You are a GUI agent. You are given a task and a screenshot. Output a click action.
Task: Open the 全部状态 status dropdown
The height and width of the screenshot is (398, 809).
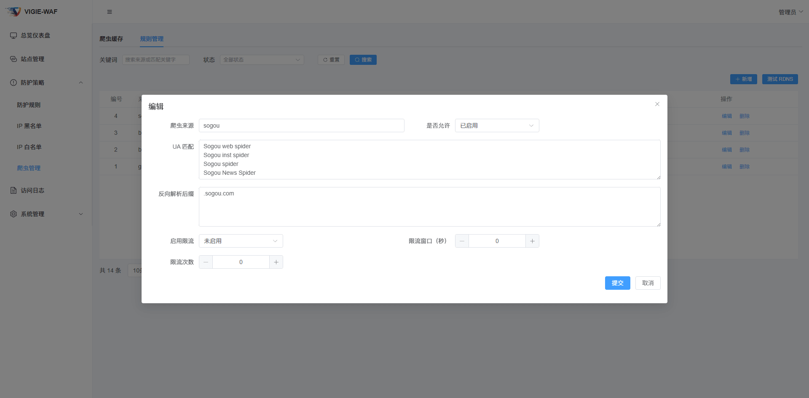coord(262,60)
